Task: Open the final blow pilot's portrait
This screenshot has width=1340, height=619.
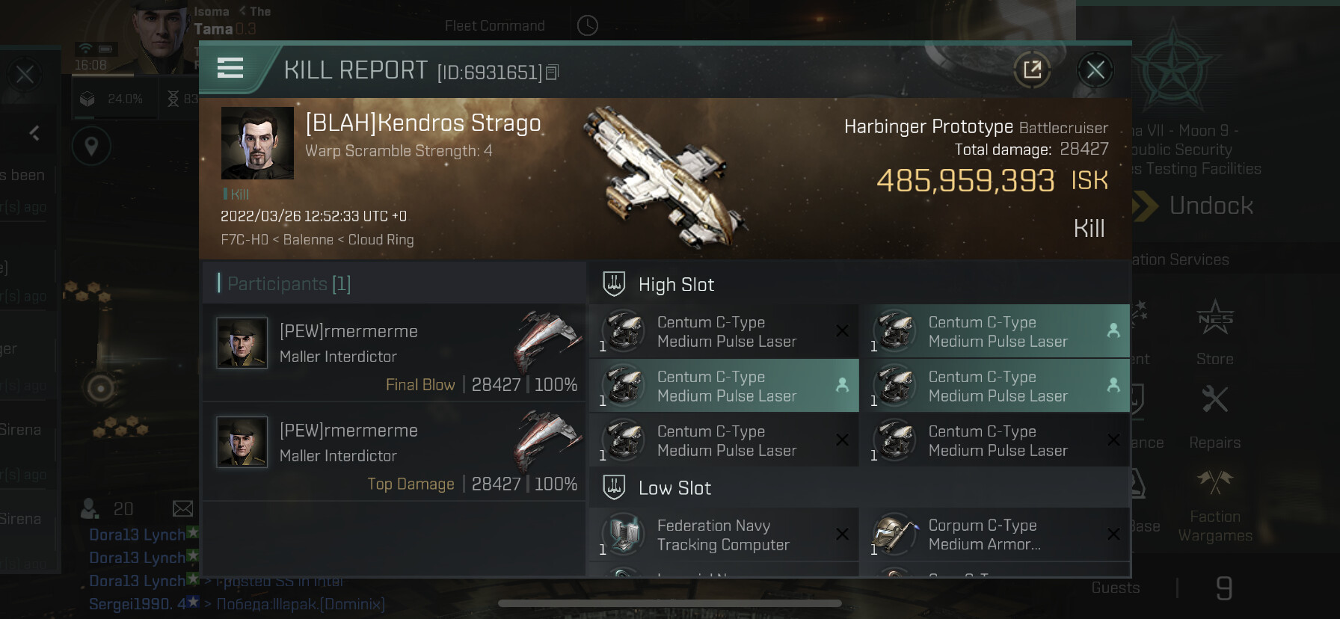Action: 242,343
